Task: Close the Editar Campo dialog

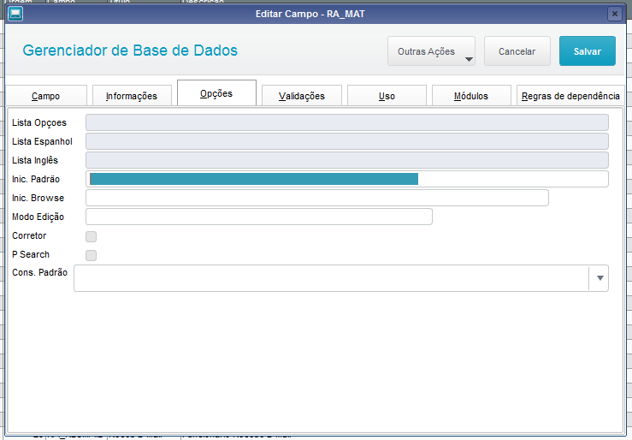Action: click(615, 14)
